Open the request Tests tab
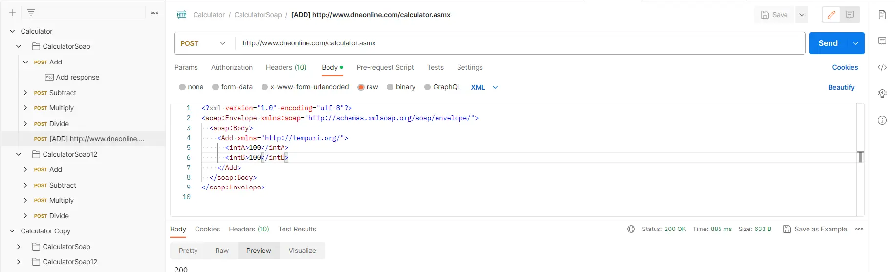This screenshot has width=895, height=272. 435,67
